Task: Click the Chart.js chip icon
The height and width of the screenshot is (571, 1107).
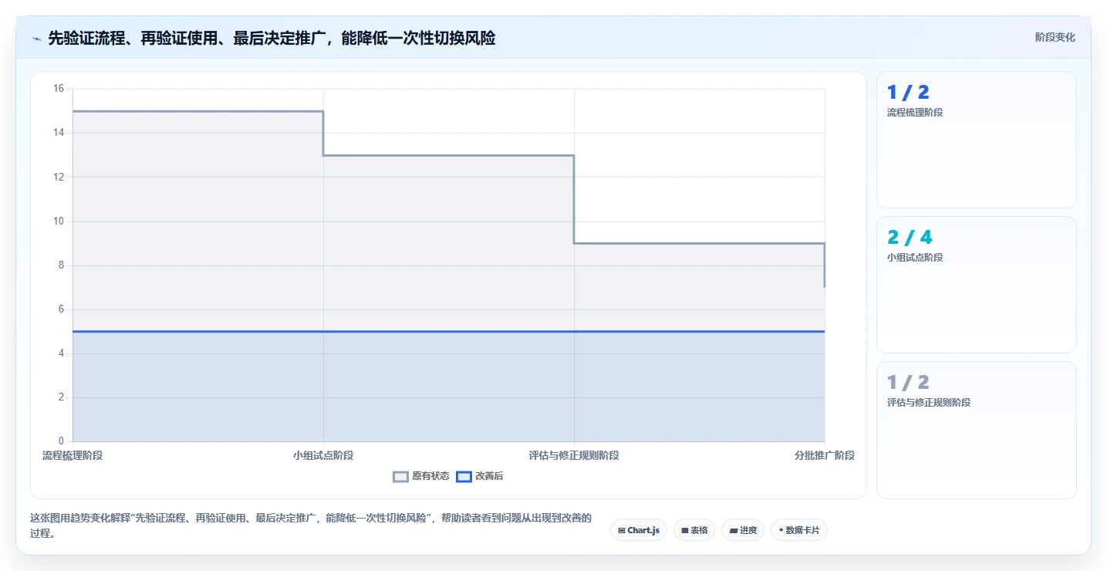Action: pos(622,531)
